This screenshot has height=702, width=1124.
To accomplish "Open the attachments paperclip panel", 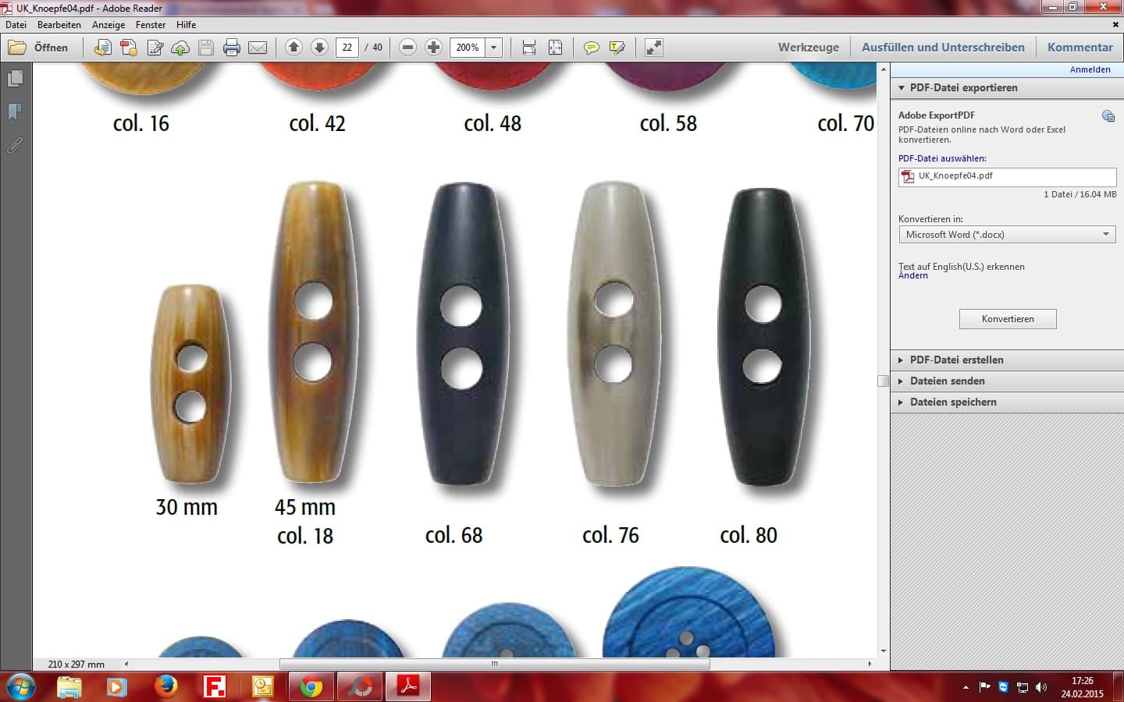I will pyautogui.click(x=15, y=146).
